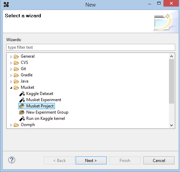Click the New Experiment Group box icon
Screen dimensions: 180x172
22,112
